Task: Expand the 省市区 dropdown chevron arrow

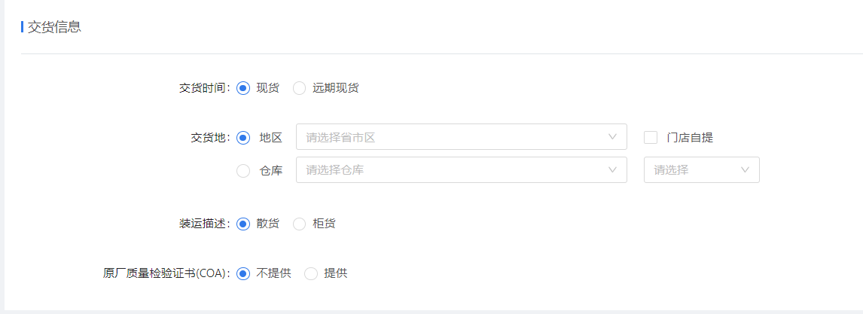Action: pos(612,137)
